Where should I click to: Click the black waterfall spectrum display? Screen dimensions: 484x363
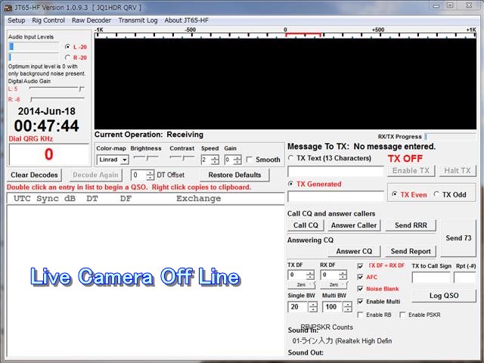tap(285, 84)
